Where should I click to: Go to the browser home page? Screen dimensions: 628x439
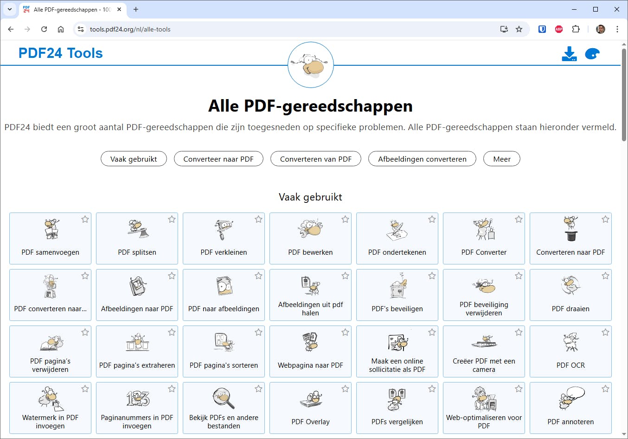point(61,29)
